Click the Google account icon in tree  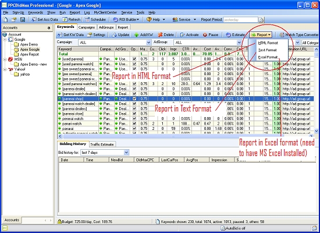pos(10,40)
